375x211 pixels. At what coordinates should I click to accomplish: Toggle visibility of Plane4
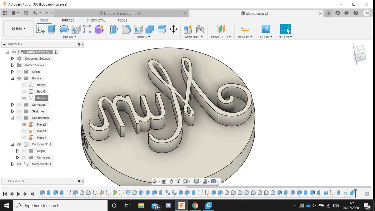point(24,138)
